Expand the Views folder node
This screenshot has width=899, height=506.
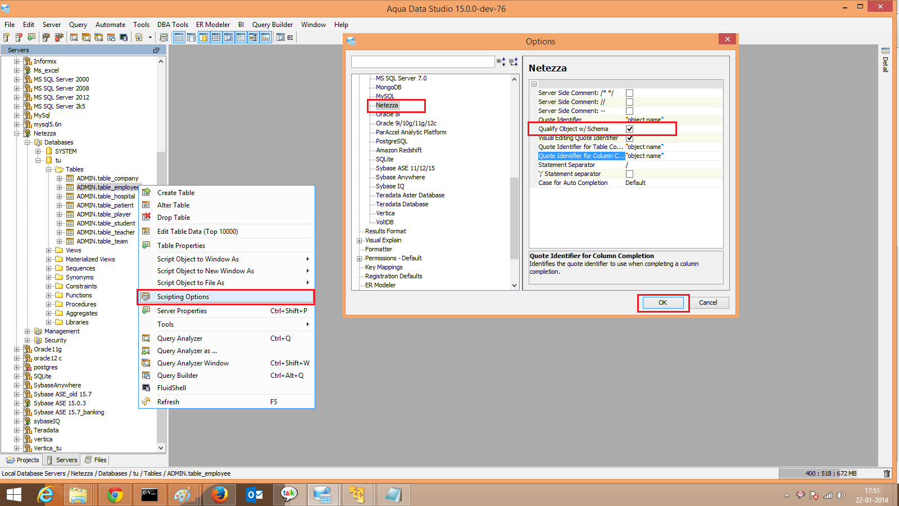[48, 250]
